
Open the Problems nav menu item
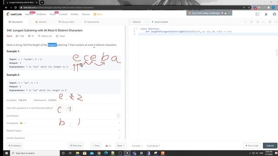pos(41,14)
